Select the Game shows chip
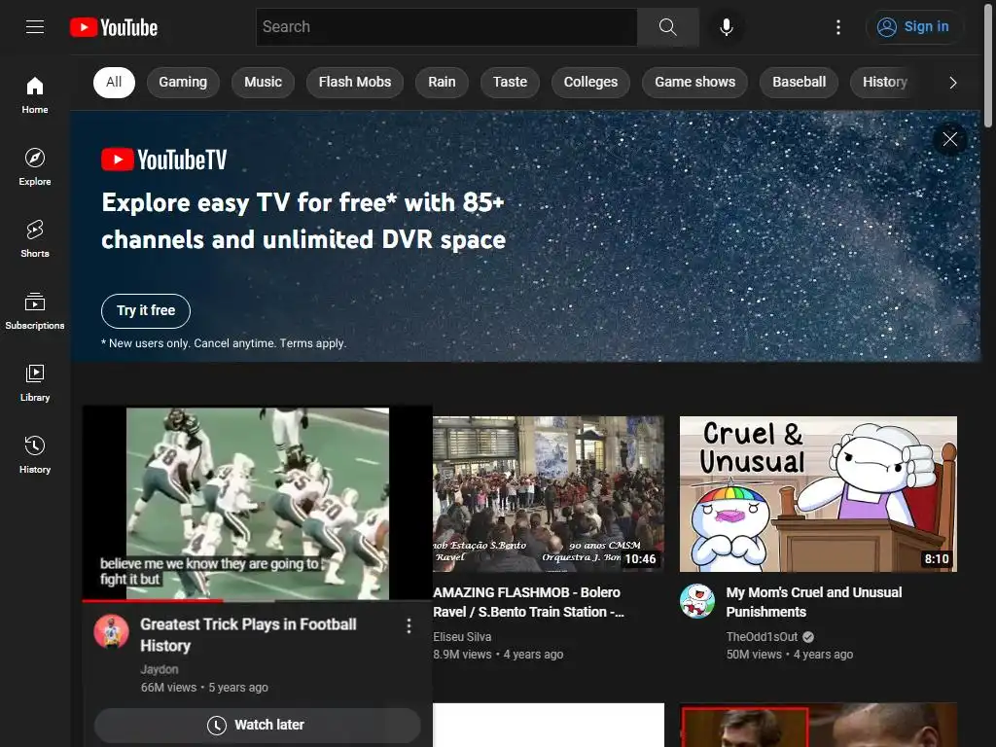The image size is (996, 747). pyautogui.click(x=694, y=82)
